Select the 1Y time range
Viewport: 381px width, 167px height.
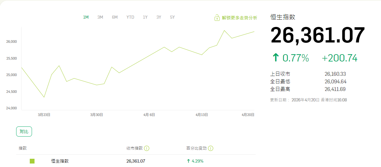(x=145, y=17)
